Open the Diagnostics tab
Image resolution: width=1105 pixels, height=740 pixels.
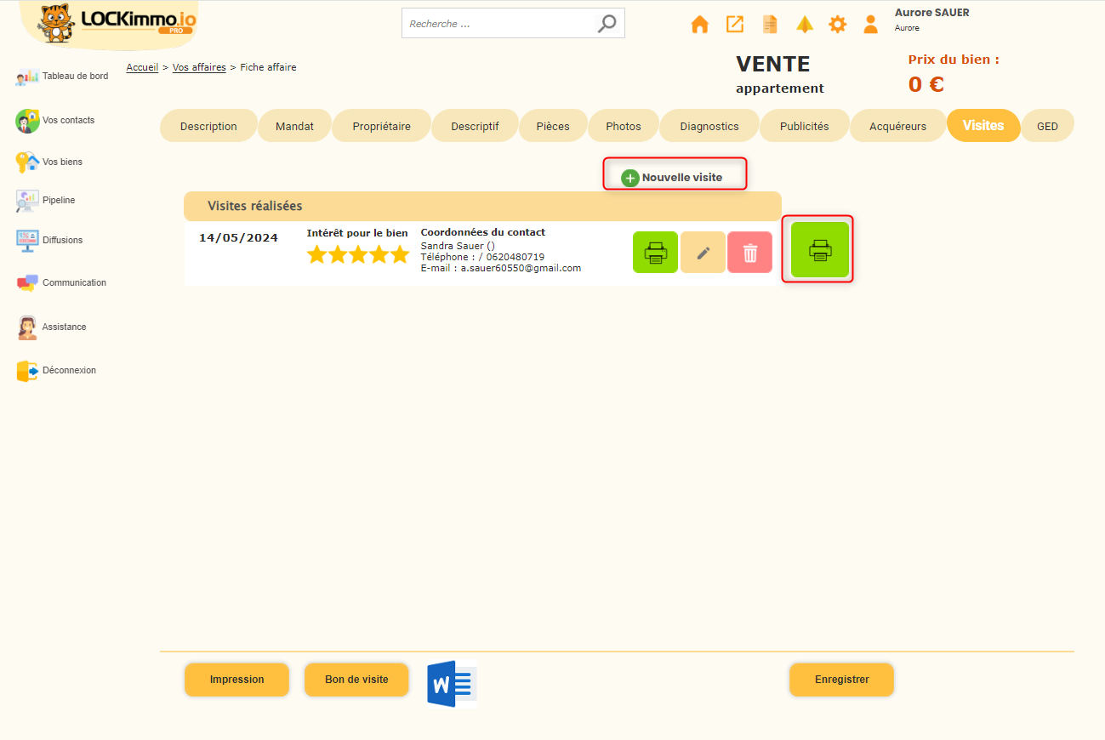pyautogui.click(x=709, y=126)
